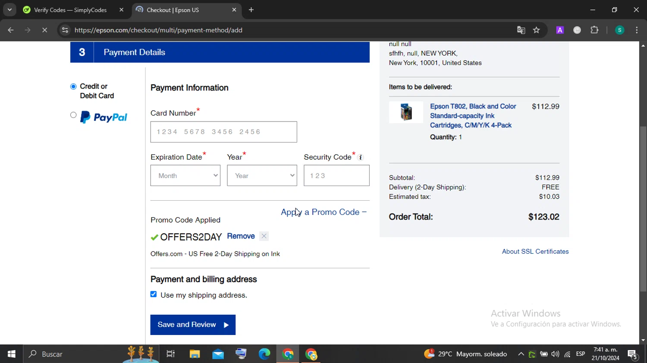Open Windows Start menu
Image resolution: width=647 pixels, height=363 pixels.
pos(12,354)
